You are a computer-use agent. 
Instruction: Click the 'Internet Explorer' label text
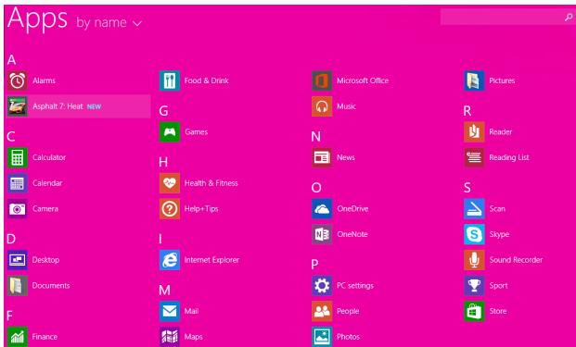211,260
